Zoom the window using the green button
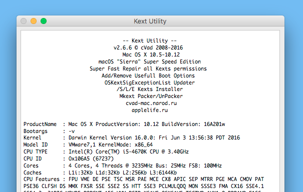 click(44, 21)
